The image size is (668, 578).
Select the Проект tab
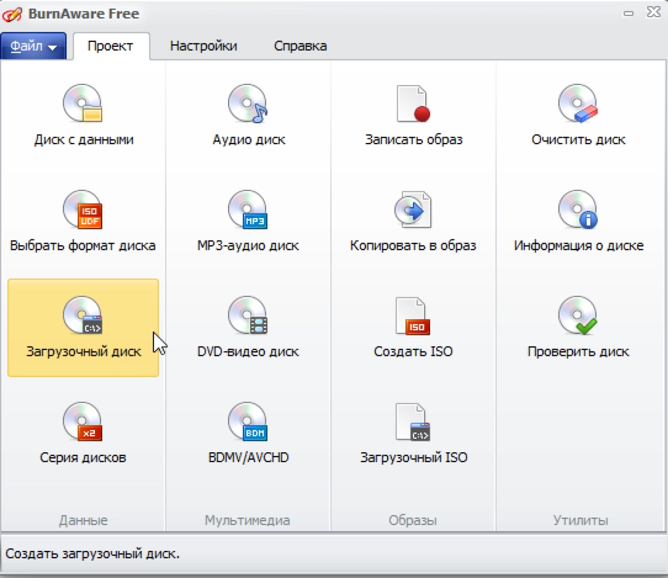click(x=111, y=46)
